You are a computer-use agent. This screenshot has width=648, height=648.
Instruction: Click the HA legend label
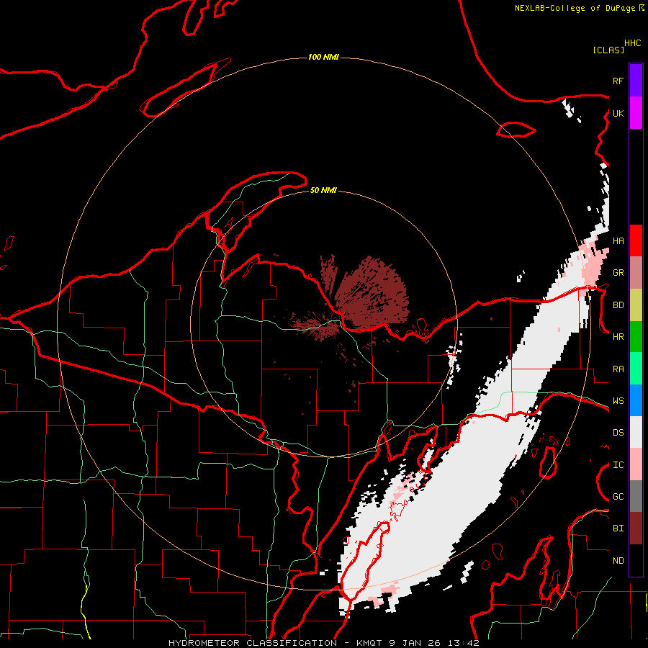pyautogui.click(x=618, y=241)
